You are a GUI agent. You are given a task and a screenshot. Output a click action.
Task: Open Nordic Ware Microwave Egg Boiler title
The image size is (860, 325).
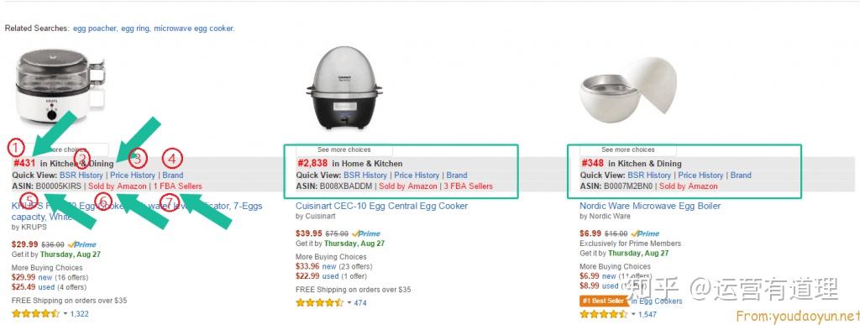coord(650,206)
